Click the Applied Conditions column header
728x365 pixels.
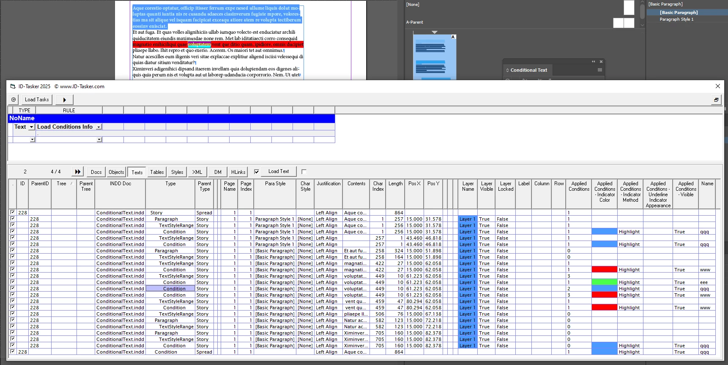(x=579, y=194)
